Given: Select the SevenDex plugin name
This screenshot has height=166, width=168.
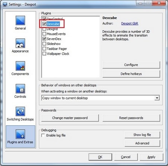Looking at the screenshot, I should [54, 39].
